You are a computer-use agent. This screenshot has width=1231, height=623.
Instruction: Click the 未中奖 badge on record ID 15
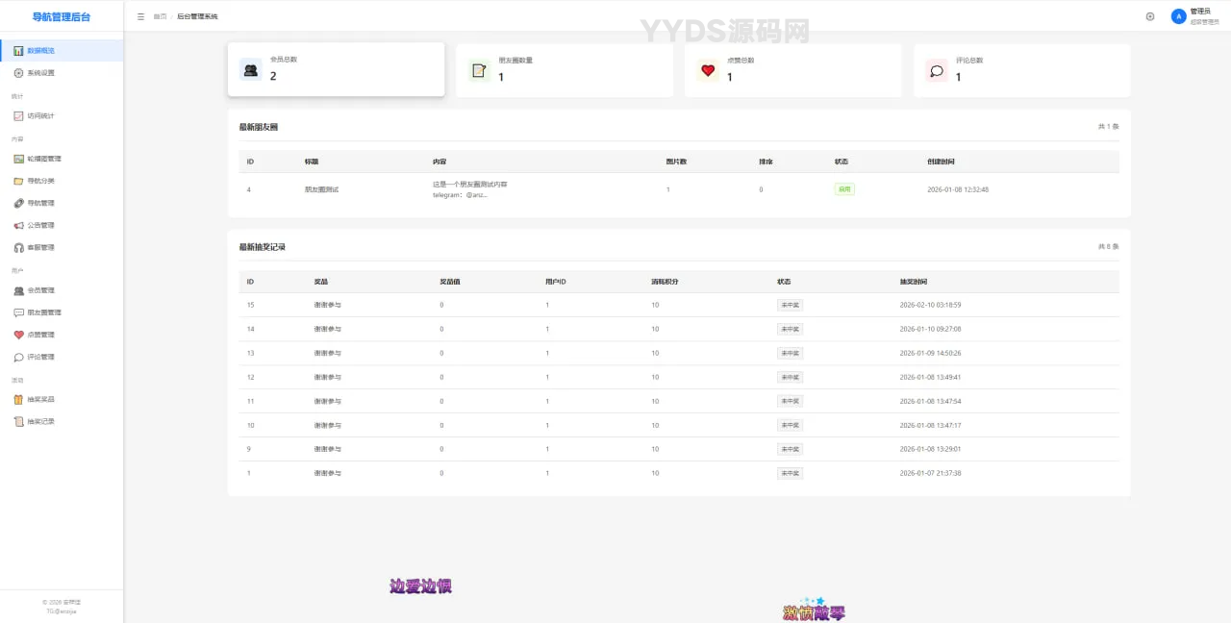(x=789, y=305)
